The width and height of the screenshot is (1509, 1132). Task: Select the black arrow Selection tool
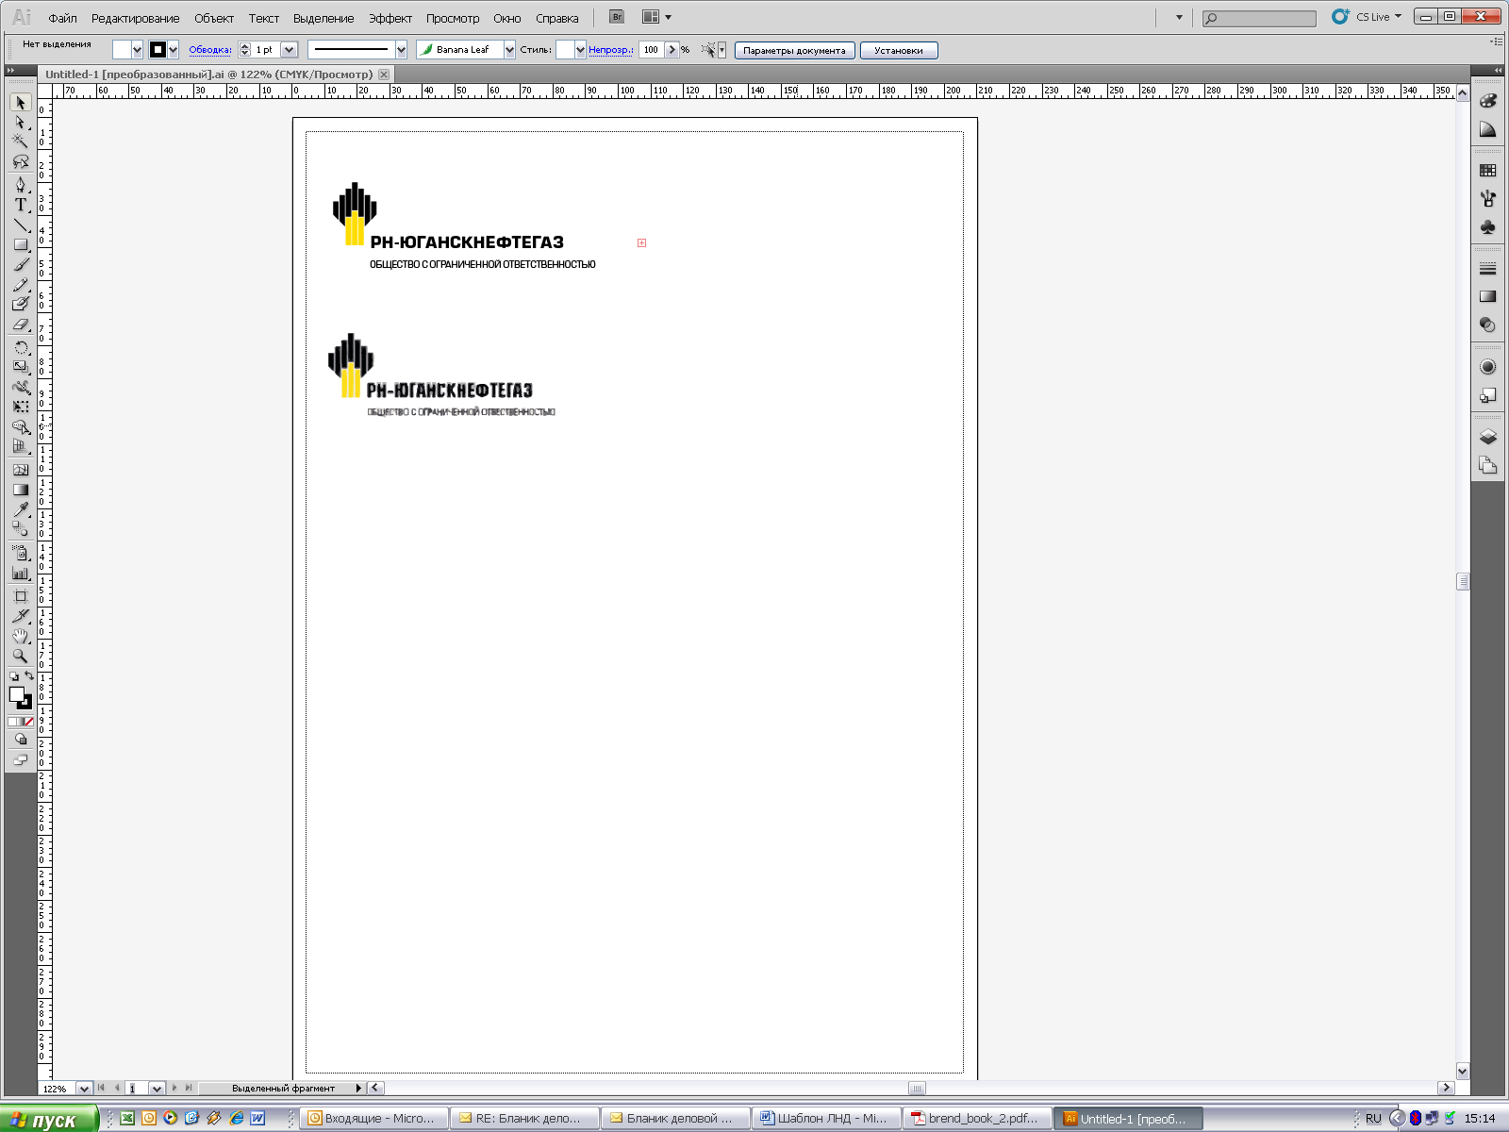(21, 102)
